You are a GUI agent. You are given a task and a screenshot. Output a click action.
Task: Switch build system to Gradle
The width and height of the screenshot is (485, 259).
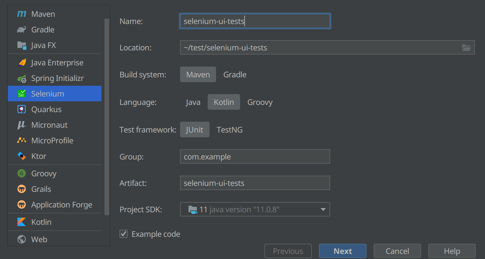pos(235,75)
